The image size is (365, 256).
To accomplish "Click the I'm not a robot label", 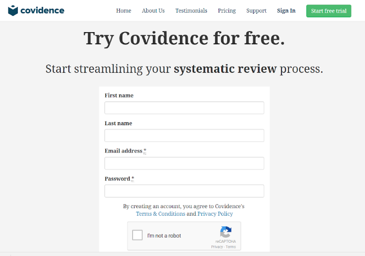I will click(164, 236).
